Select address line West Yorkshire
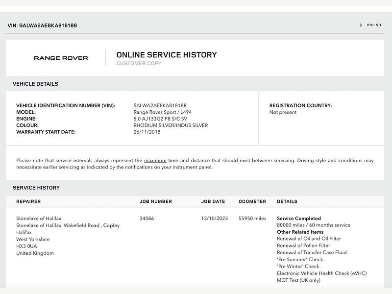This screenshot has width=392, height=294. (33, 239)
